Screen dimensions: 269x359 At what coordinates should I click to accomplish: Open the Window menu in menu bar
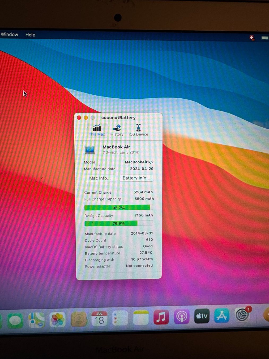10,34
